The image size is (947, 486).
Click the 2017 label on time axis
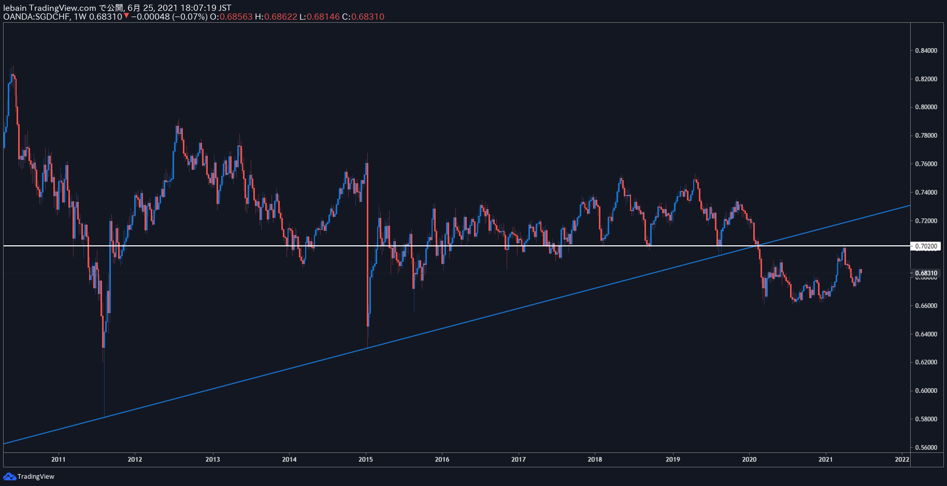point(519,459)
